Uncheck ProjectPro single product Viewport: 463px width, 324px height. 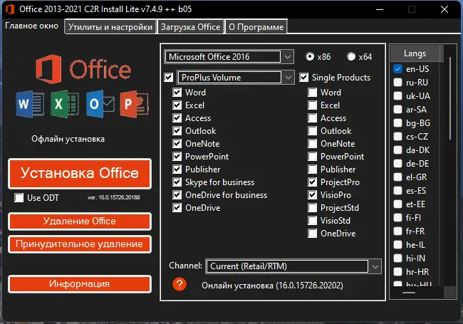click(x=313, y=182)
